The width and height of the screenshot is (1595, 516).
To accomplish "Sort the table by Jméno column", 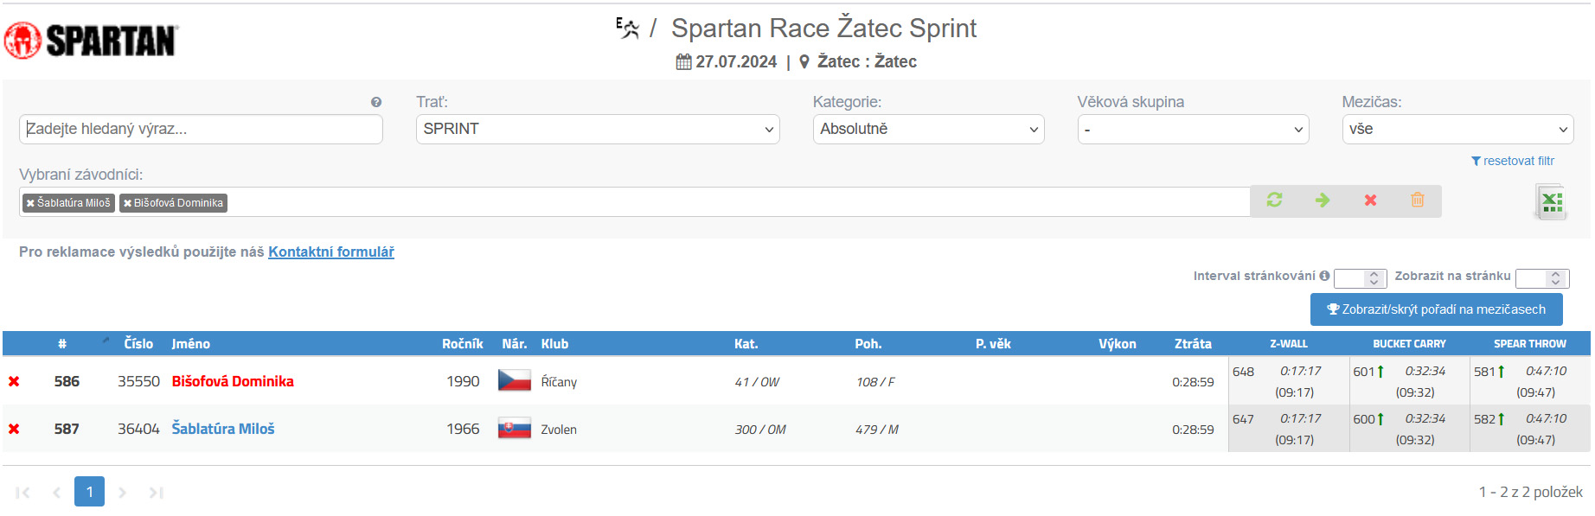I will (x=190, y=344).
